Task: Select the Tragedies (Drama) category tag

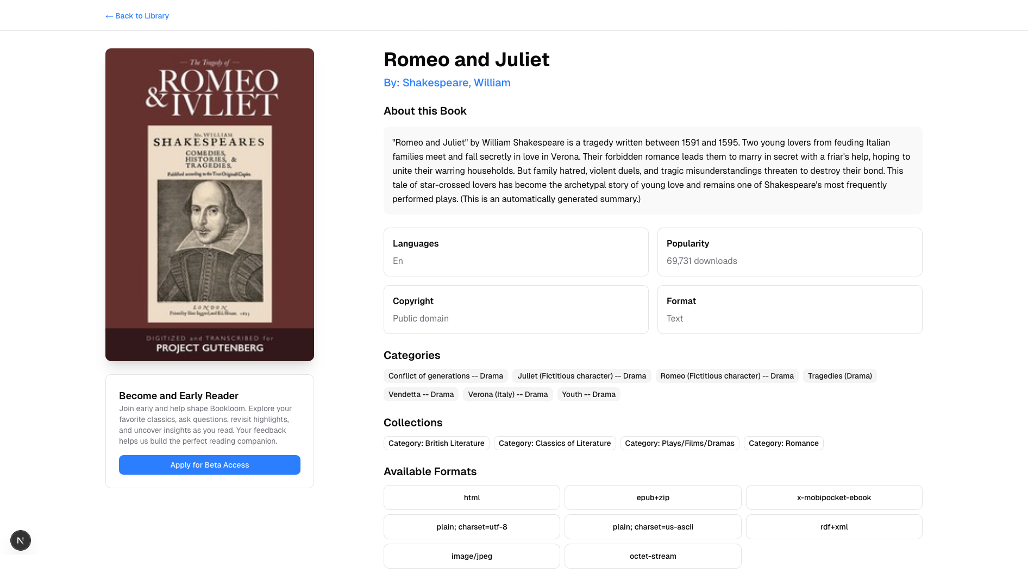Action: 840,376
